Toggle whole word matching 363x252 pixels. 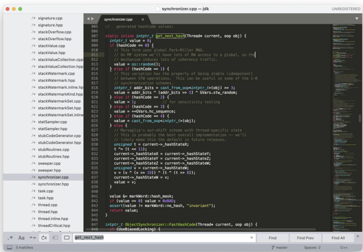pos(33,238)
